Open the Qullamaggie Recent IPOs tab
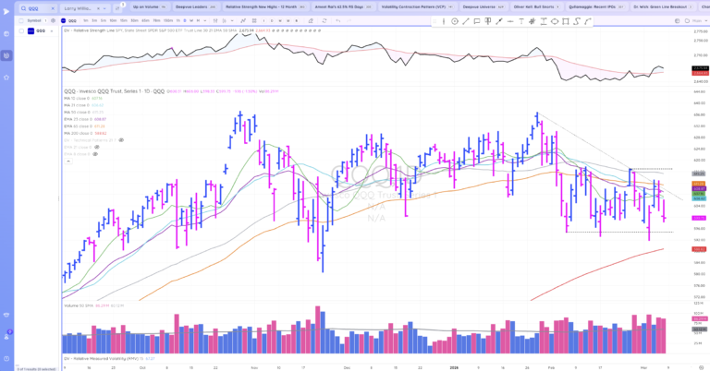This screenshot has height=371, width=710. pyautogui.click(x=596, y=7)
